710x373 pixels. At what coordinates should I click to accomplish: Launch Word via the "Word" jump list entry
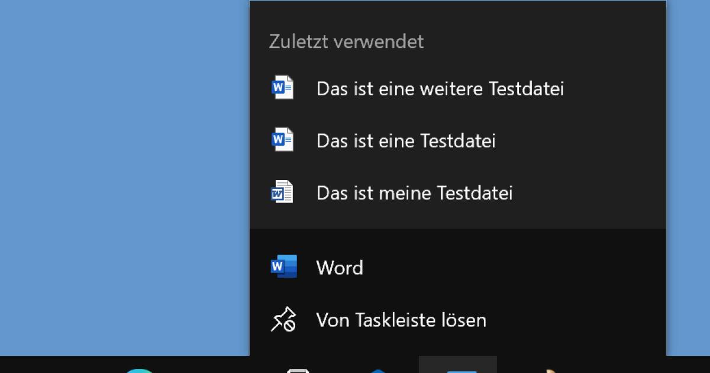coord(340,267)
